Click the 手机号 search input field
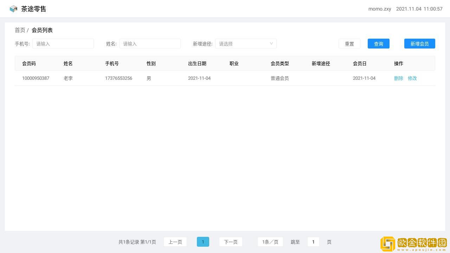Image resolution: width=450 pixels, height=253 pixels. (x=63, y=44)
